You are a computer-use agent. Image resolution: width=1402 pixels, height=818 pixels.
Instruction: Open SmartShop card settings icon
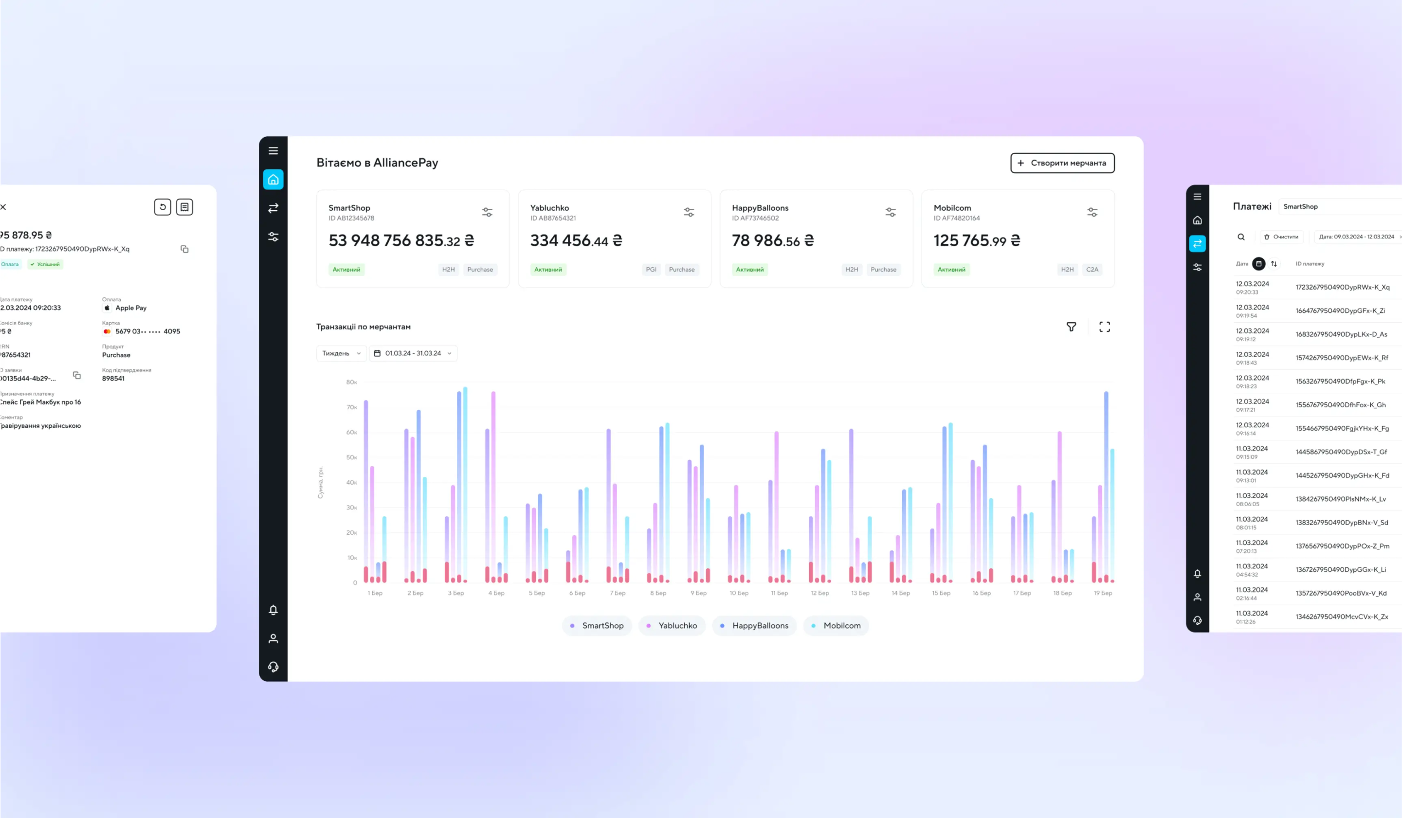pos(487,212)
